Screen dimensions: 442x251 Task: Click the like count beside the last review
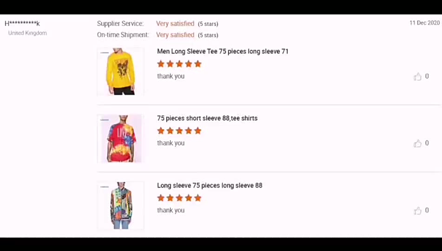[x=427, y=211]
